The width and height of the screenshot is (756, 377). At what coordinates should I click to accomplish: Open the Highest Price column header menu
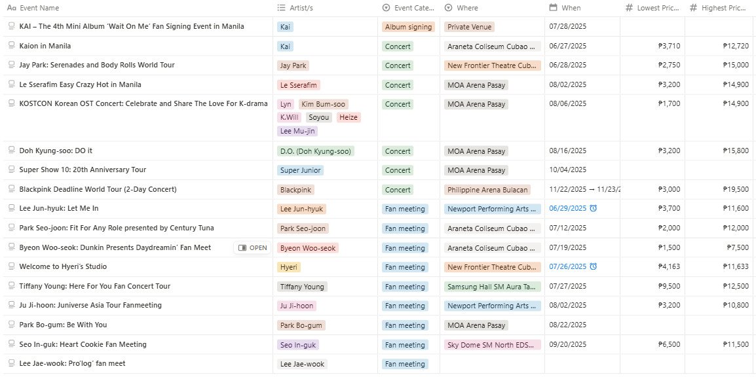tap(718, 8)
